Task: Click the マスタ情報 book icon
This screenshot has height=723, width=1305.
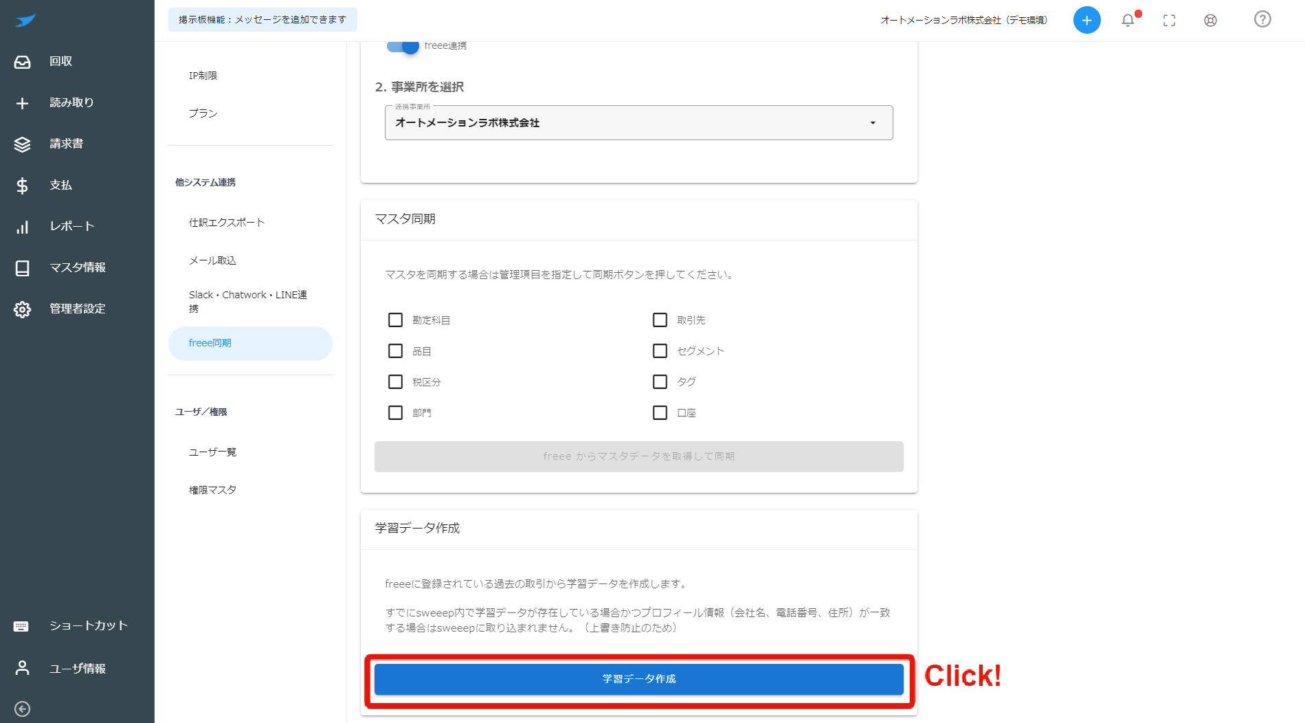Action: point(22,268)
